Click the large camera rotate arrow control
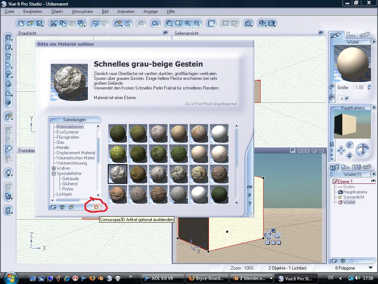The height and width of the screenshot is (284, 378). tap(363, 150)
